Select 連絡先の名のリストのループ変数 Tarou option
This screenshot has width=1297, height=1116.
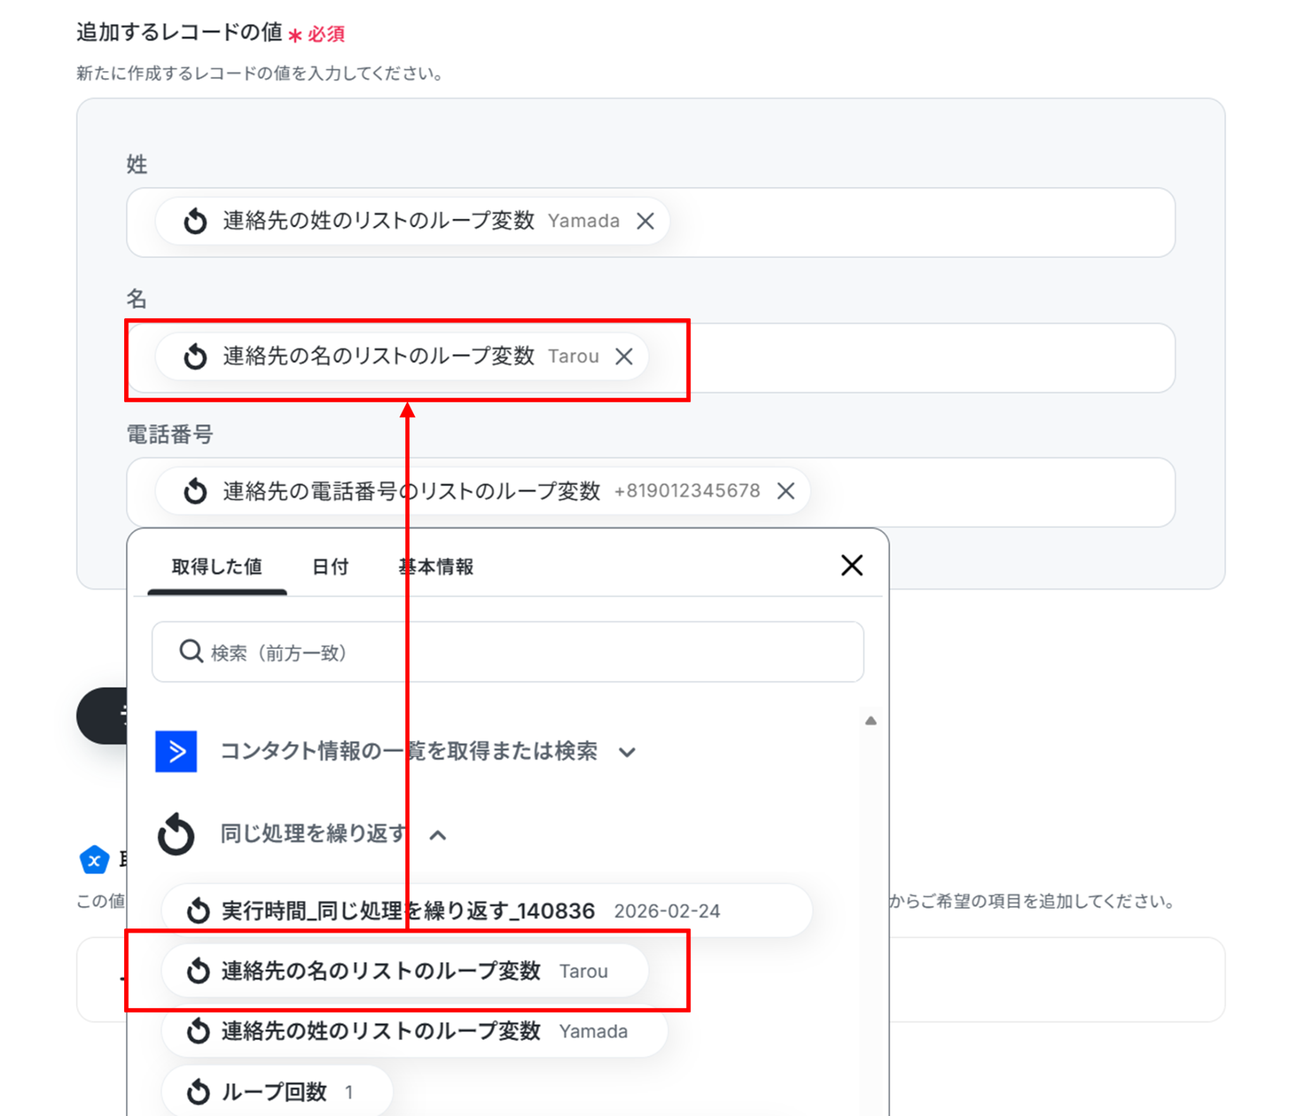(405, 970)
